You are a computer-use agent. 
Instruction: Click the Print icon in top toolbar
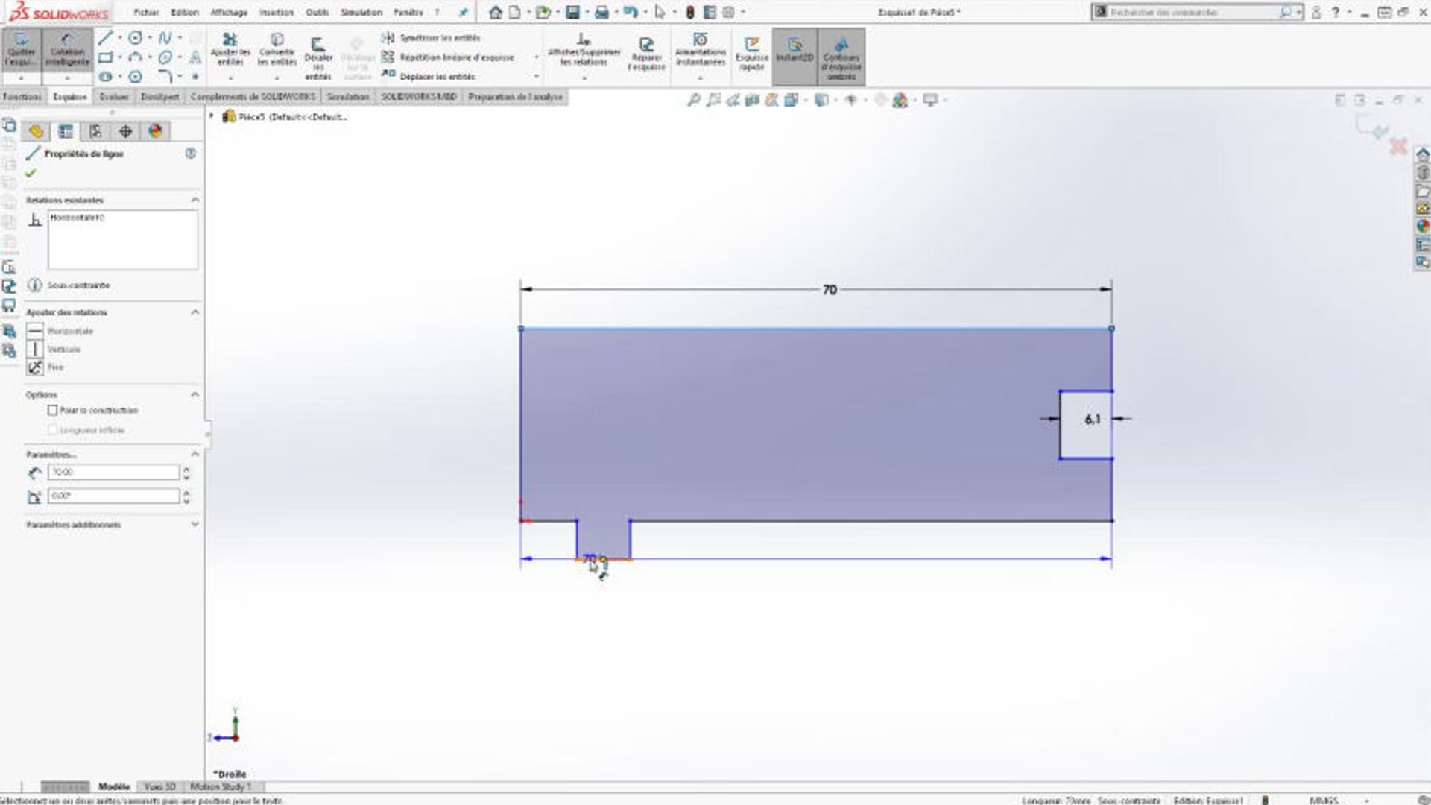(601, 13)
